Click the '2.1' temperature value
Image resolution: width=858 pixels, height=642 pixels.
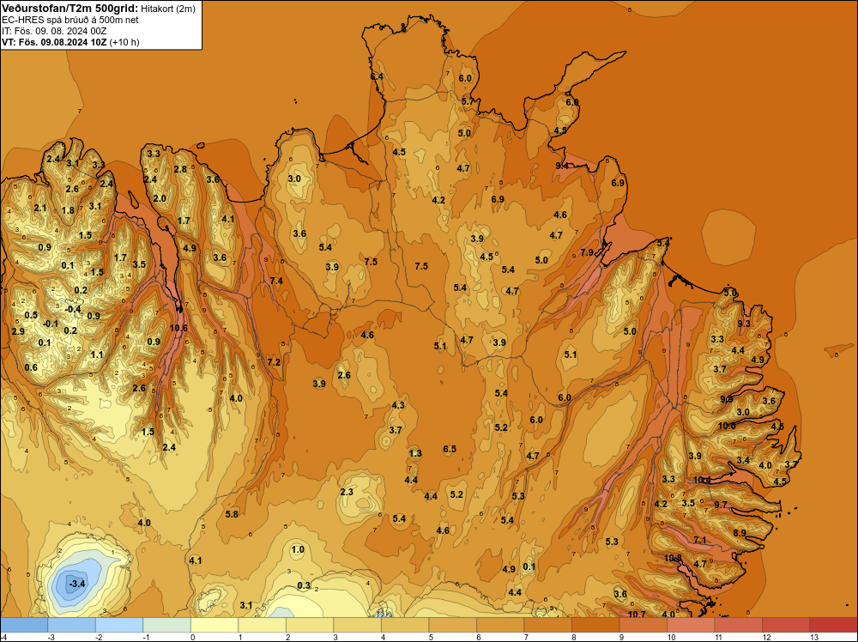pos(40,208)
